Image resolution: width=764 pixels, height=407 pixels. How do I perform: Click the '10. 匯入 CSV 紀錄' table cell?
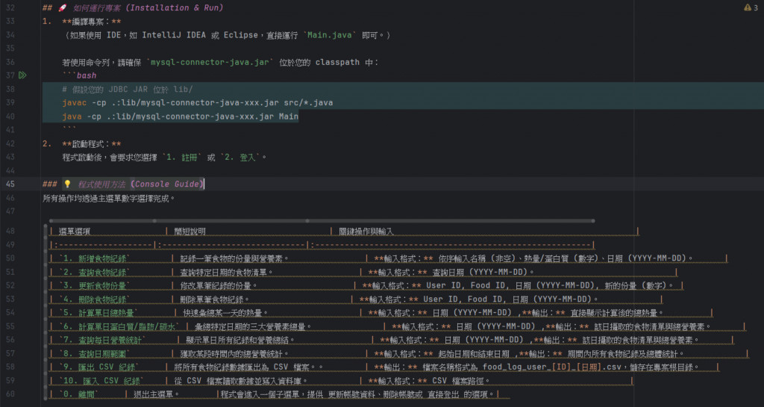tap(101, 381)
